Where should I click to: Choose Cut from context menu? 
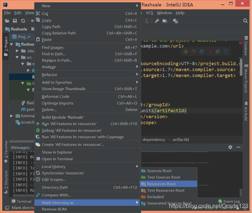tap(88, 13)
